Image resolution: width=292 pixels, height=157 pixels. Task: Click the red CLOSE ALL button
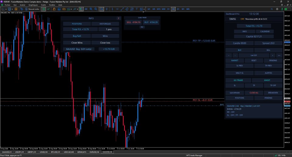point(254,93)
